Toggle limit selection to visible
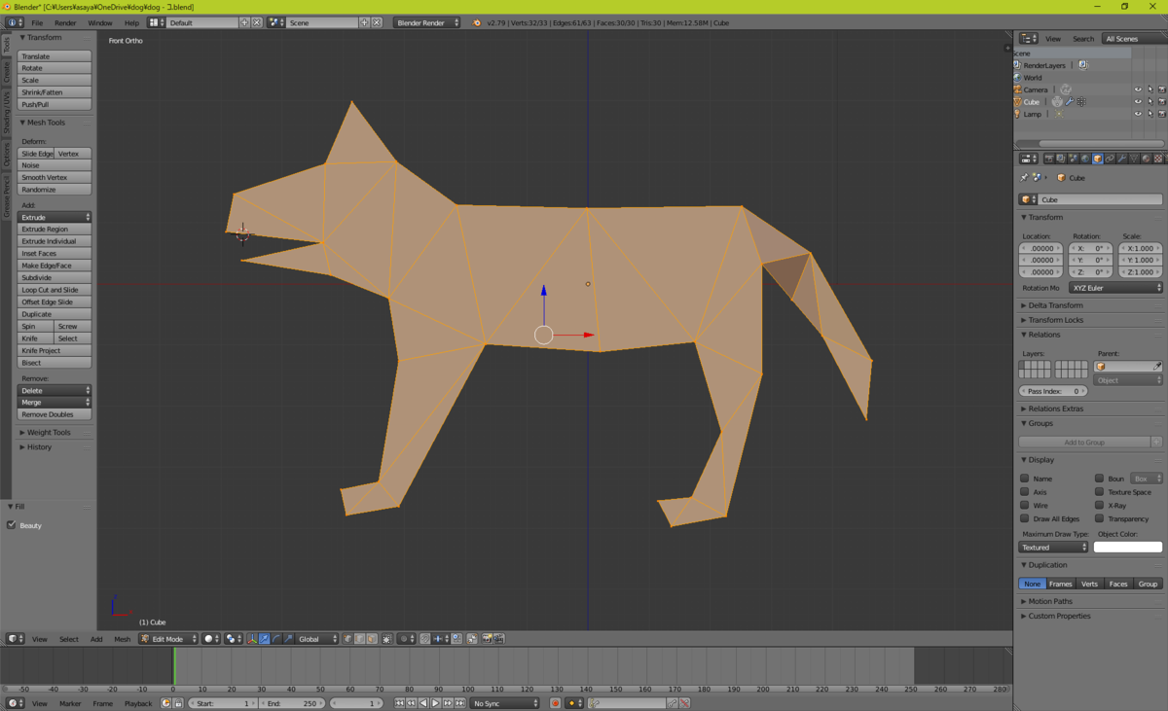Viewport: 1168px width, 711px height. tap(386, 639)
